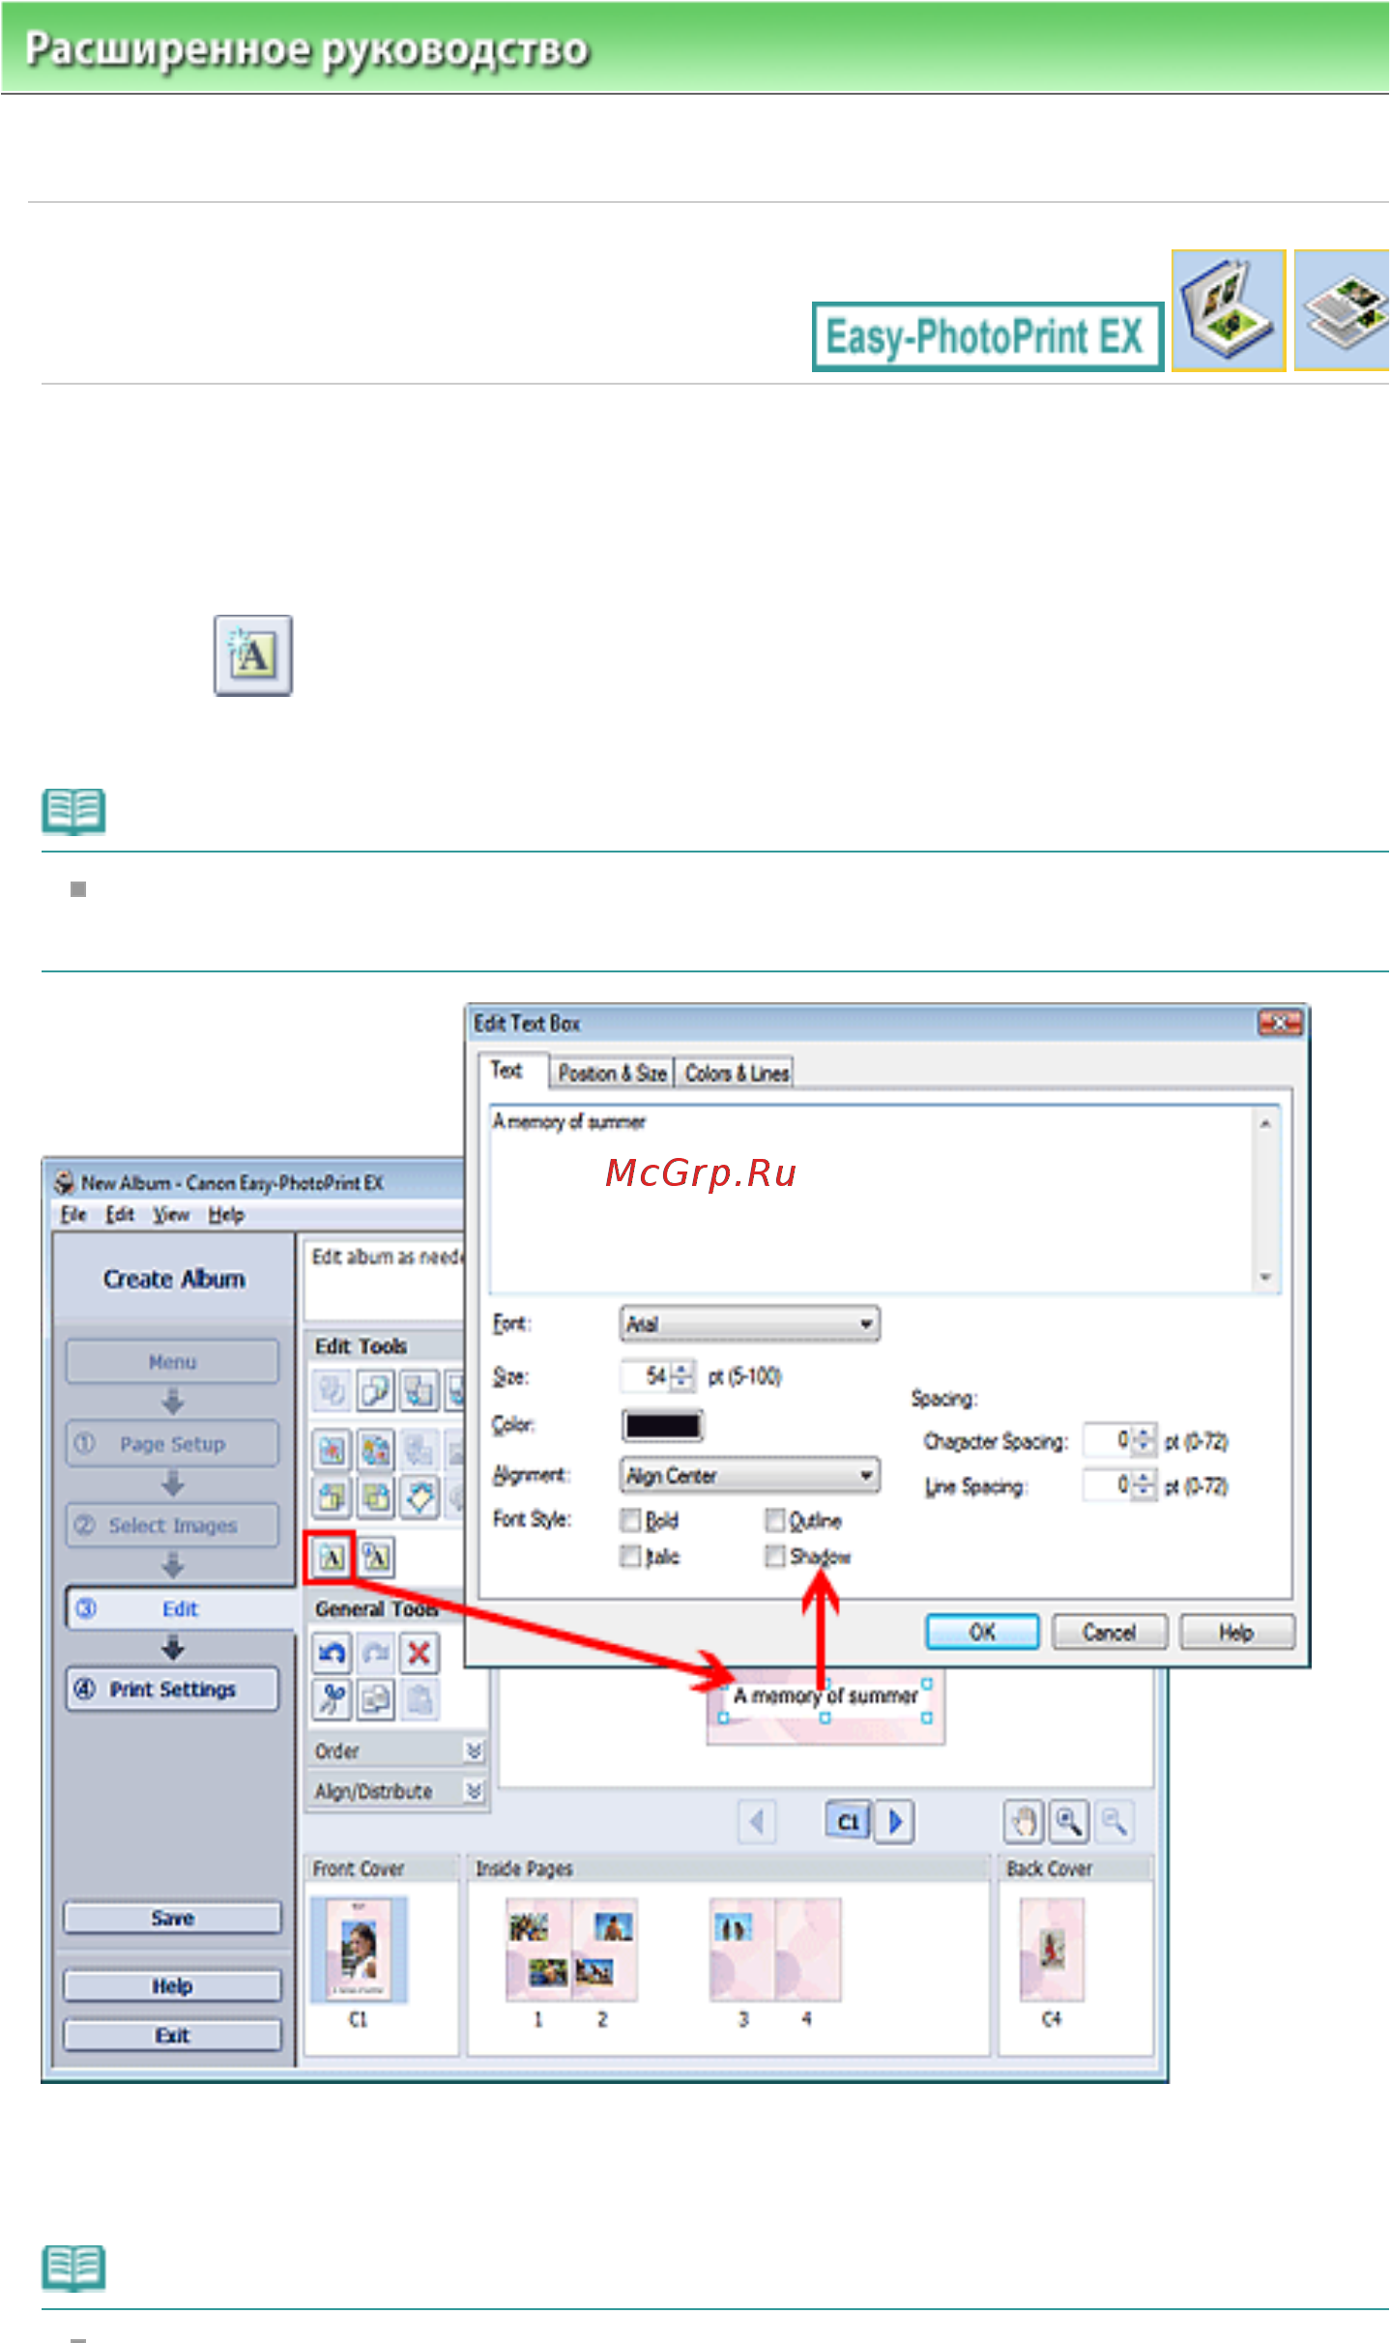Click the Redo icon in General Tools
The width and height of the screenshot is (1390, 2343).
376,1653
